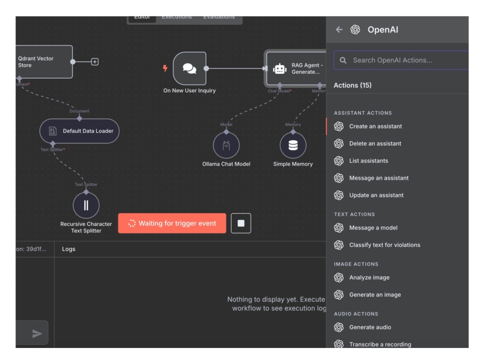Click the Logs panel header
This screenshot has height=364, width=485.
[69, 249]
